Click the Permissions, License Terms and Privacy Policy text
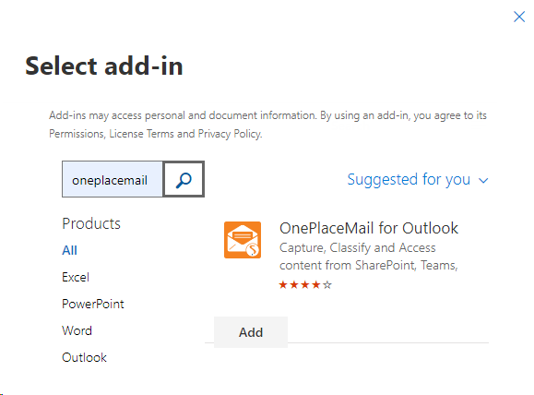534x395 pixels. point(156,134)
